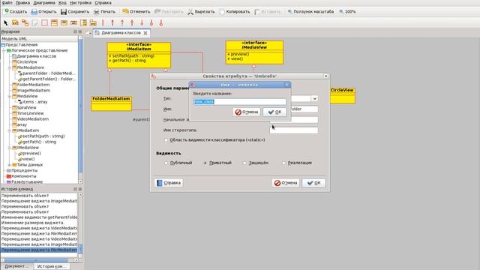
Task: Select SpiralView in the hierarchy tree
Action: pos(27,107)
